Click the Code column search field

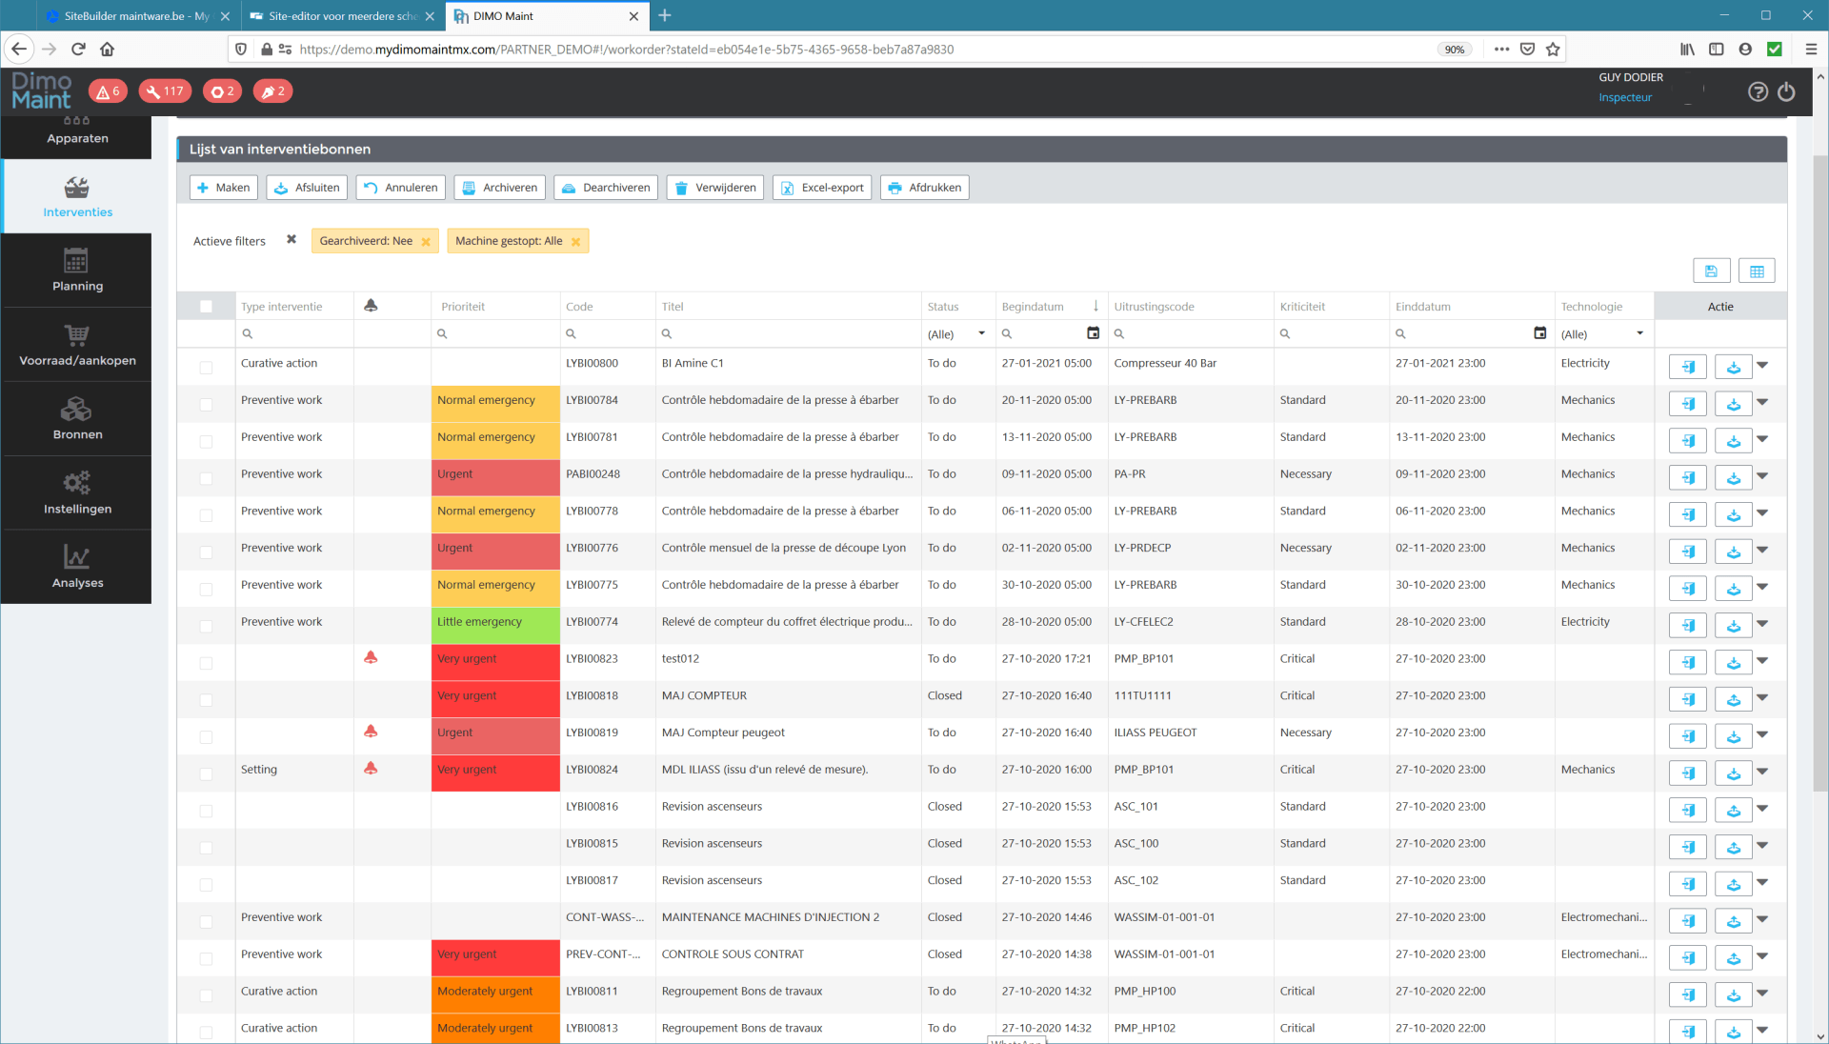click(x=608, y=334)
